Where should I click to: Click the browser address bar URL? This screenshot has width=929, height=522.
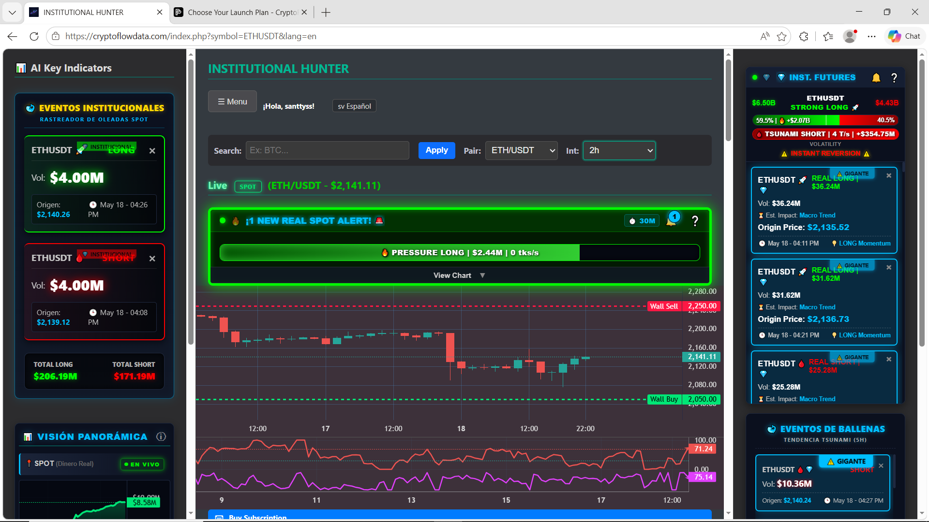click(x=191, y=36)
